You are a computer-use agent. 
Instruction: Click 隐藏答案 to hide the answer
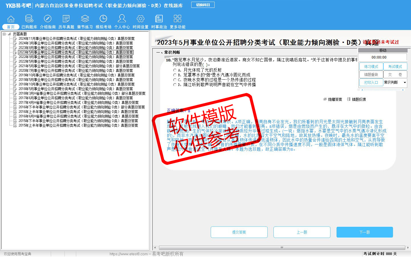pos(333,99)
